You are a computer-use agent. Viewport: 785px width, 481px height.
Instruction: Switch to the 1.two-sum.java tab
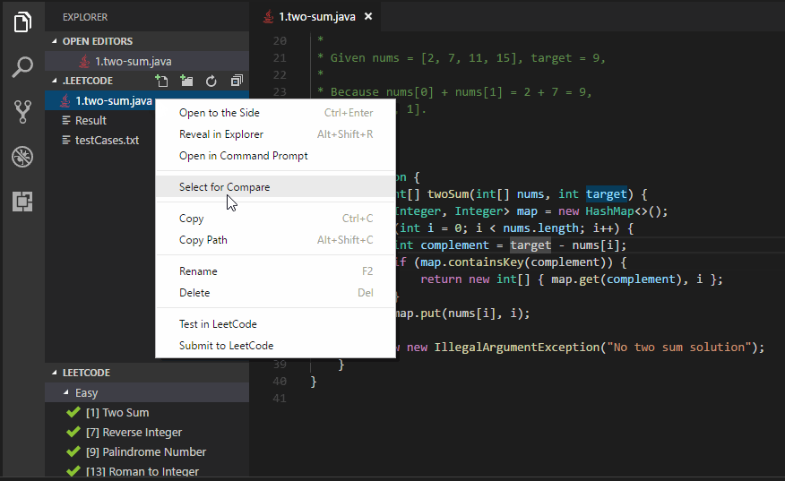(x=317, y=16)
